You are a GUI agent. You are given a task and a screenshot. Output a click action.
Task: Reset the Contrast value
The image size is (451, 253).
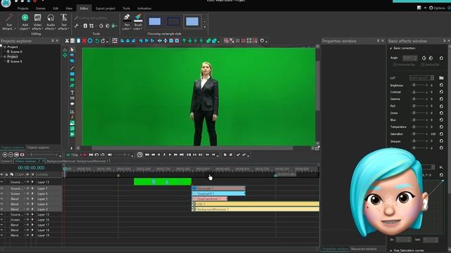coord(441,92)
